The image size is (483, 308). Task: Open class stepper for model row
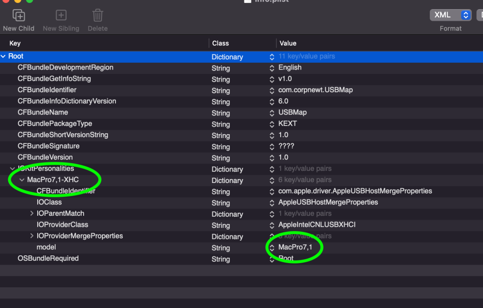tap(271, 248)
